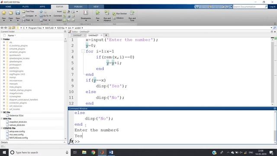Click the Compare tool
Viewport: 277px width, 156px height.
[x=28, y=16]
